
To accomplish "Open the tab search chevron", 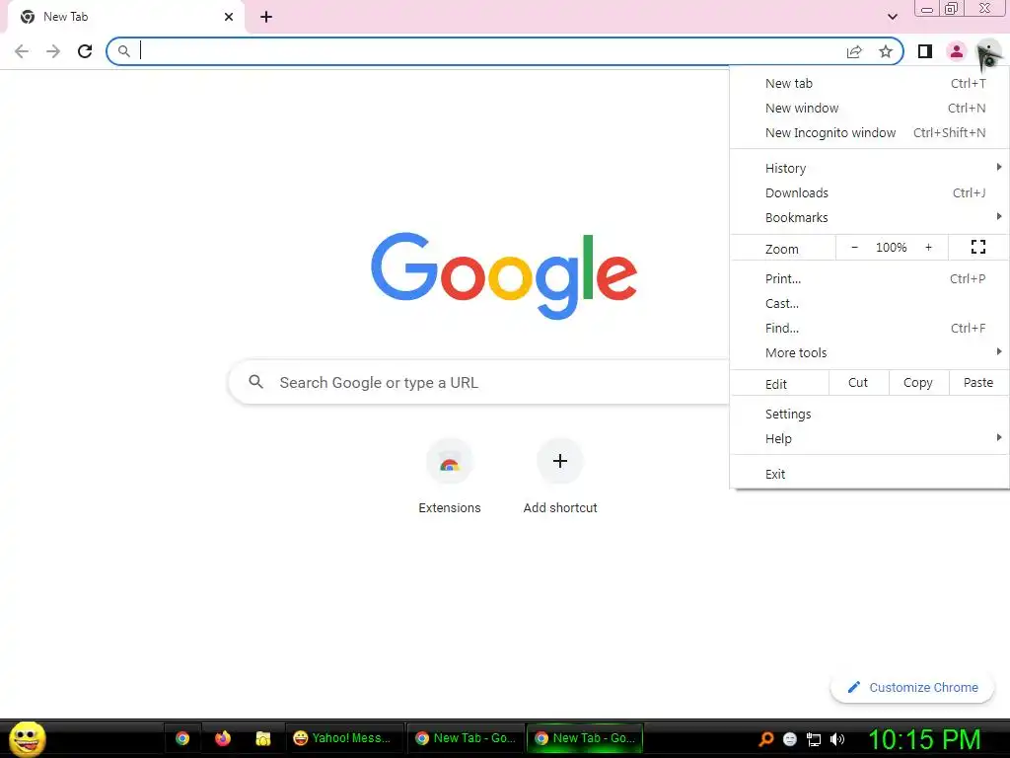I will (892, 17).
